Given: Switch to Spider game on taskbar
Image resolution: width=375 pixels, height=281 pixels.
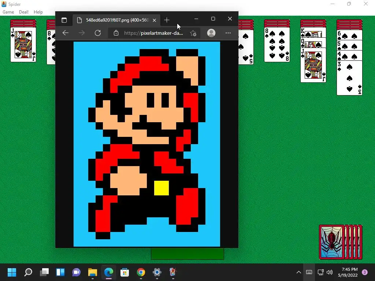Looking at the screenshot, I should (x=173, y=272).
